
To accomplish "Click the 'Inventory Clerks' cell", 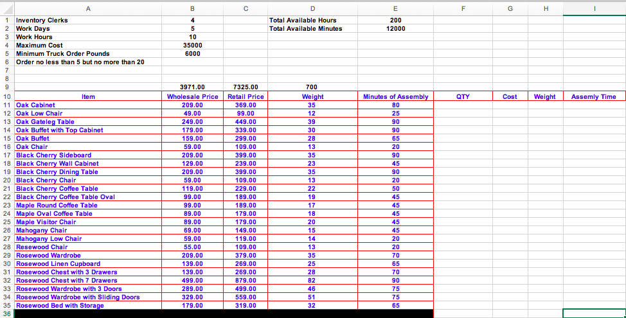I will 88,21.
